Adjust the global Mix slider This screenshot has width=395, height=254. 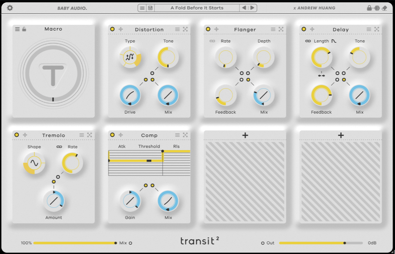tap(74, 243)
